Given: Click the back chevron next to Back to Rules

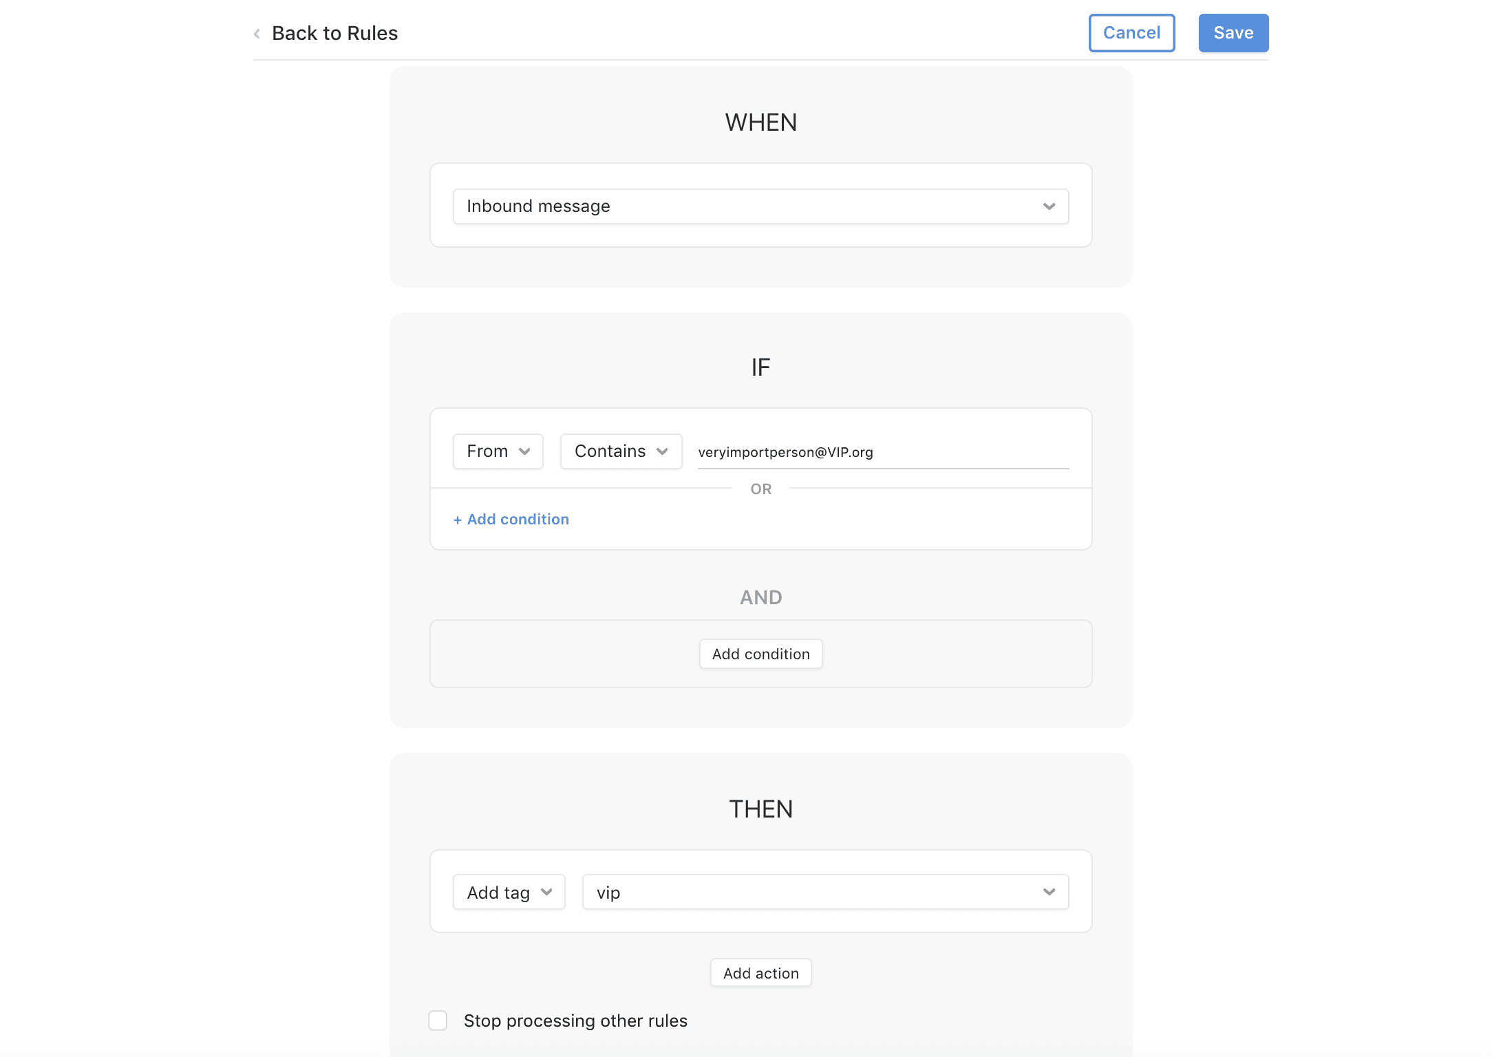Looking at the screenshot, I should coord(257,34).
